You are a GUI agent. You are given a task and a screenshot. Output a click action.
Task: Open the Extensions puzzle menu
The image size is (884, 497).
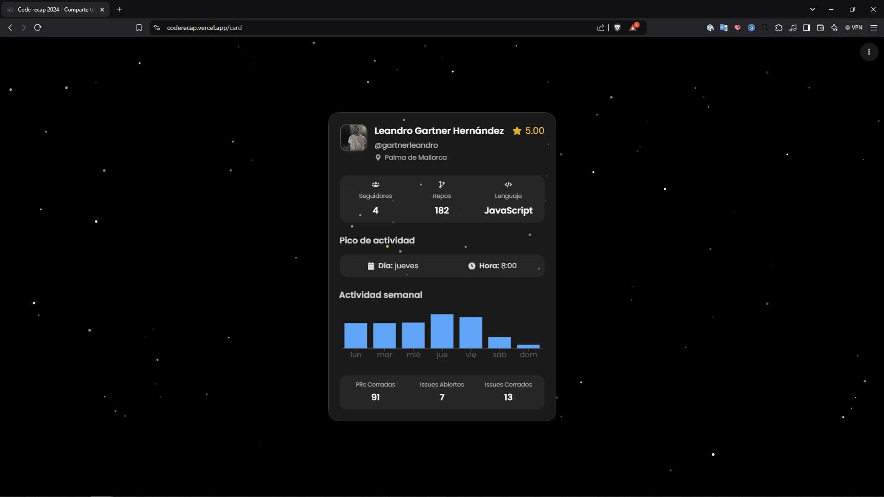point(779,28)
